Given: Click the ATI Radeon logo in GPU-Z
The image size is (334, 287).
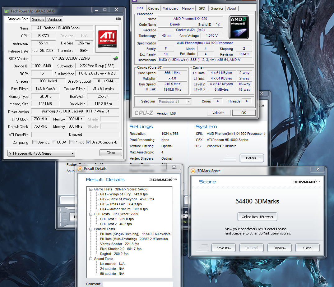Looking at the screenshot, I should (107, 39).
